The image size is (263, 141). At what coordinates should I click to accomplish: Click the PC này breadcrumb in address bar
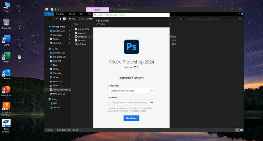(x=72, y=19)
